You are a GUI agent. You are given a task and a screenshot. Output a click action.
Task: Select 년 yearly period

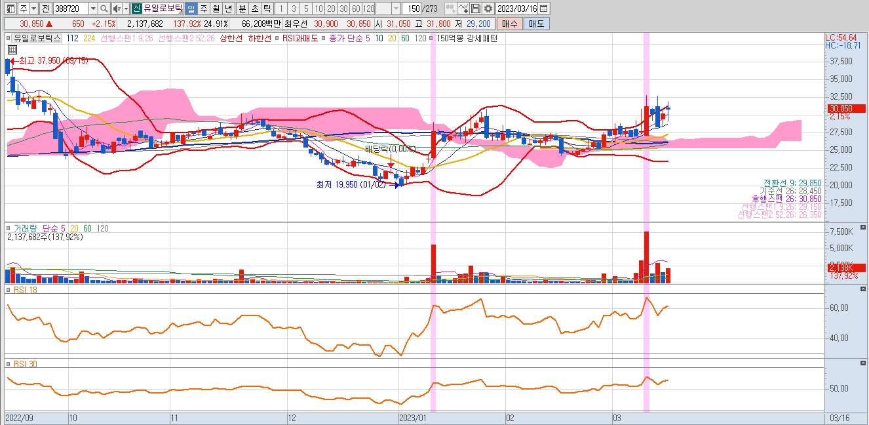[x=228, y=9]
